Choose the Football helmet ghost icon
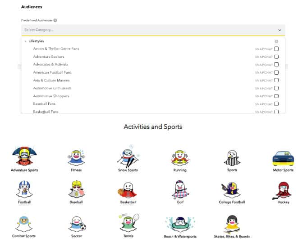Viewport: 307px width, 249px height. 24,189
